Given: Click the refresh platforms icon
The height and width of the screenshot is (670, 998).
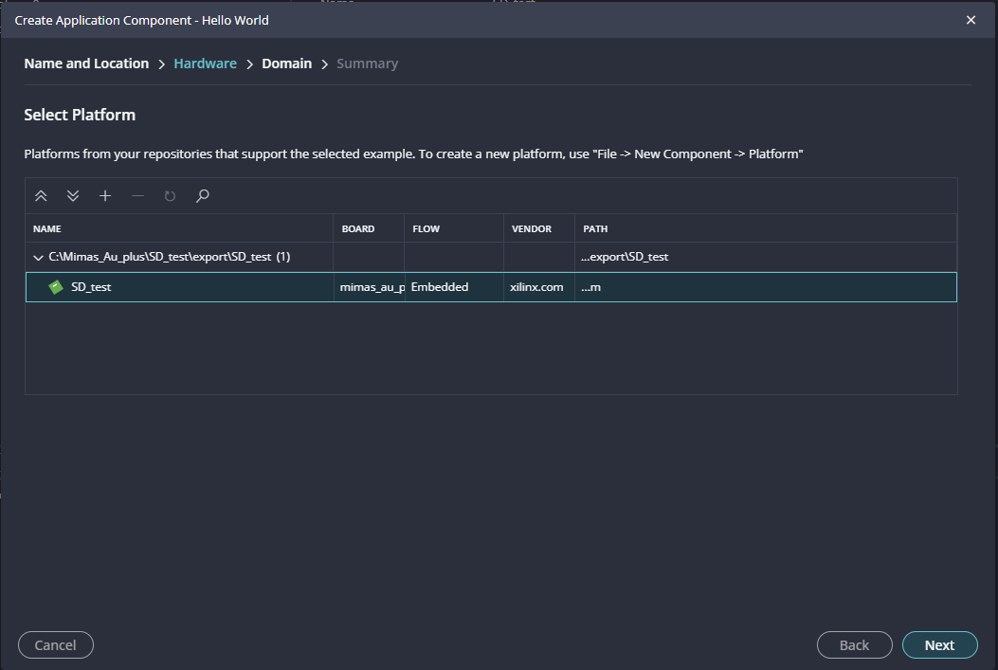Looking at the screenshot, I should (170, 196).
